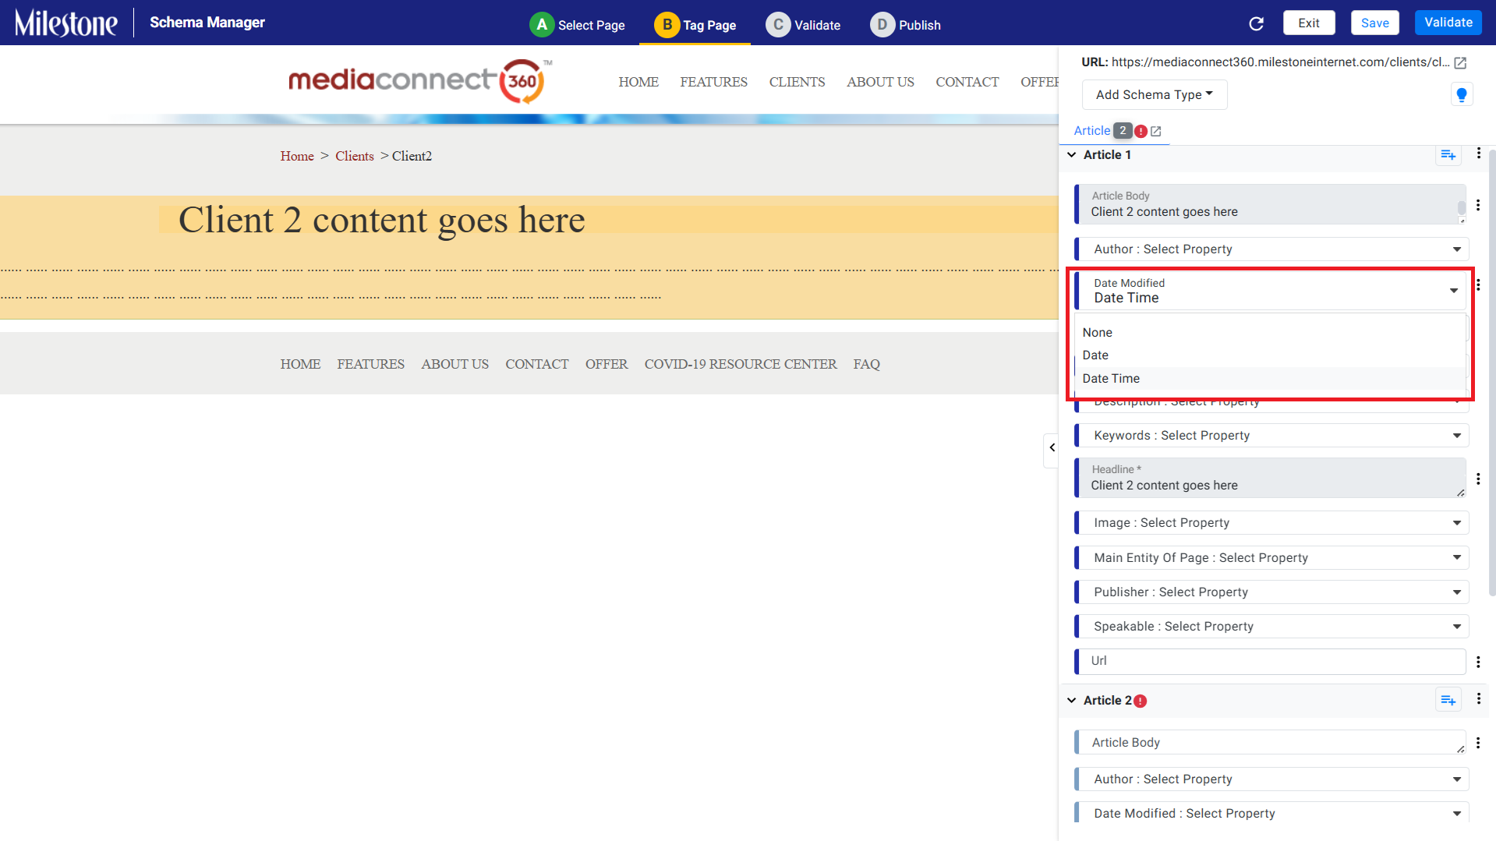Click the Milestone logo
This screenshot has height=841, width=1496.
(x=66, y=23)
